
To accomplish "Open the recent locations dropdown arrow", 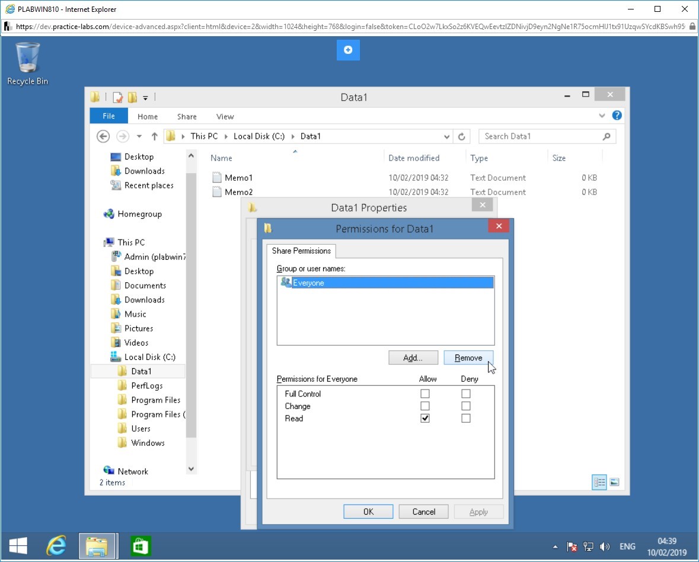I will [x=139, y=136].
